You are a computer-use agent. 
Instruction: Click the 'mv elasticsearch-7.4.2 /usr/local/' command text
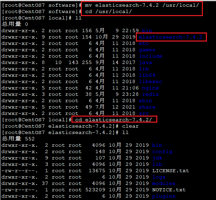coord(142,5)
